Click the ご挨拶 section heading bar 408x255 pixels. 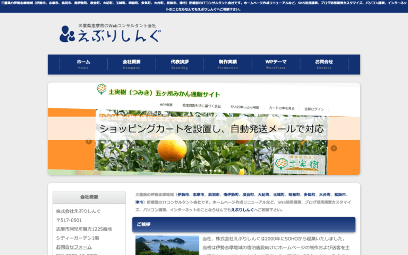[x=244, y=225]
